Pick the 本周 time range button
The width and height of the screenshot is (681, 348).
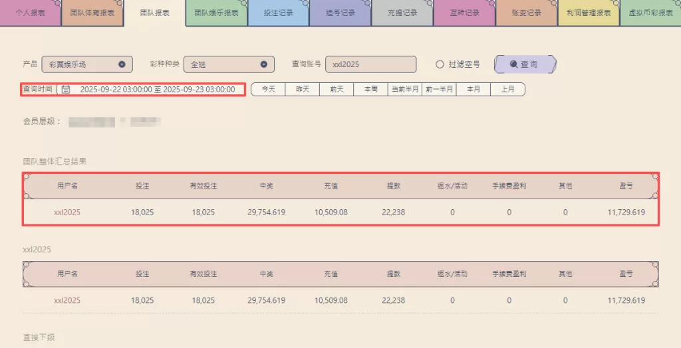(x=370, y=90)
